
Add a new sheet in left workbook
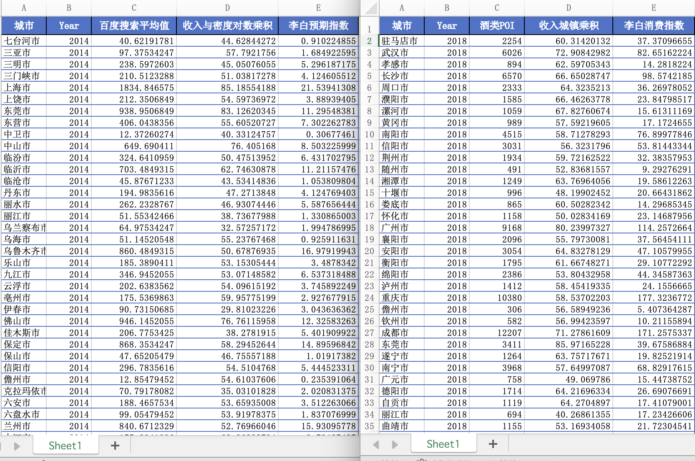[115, 446]
